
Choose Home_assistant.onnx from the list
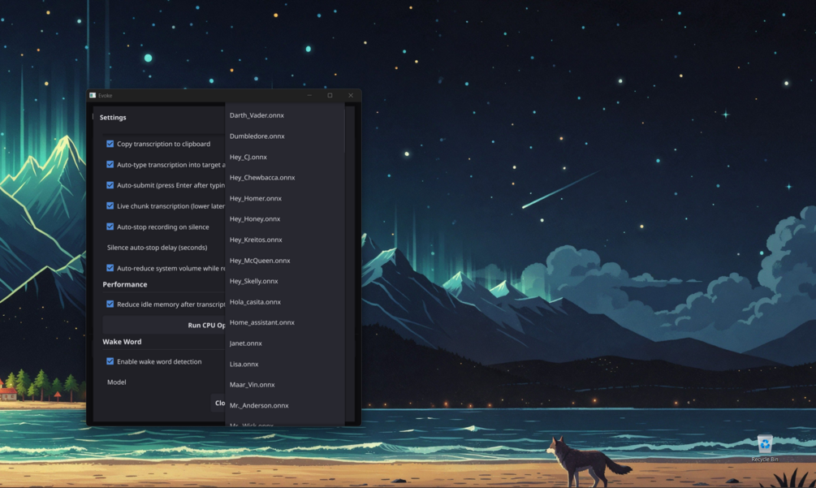pyautogui.click(x=285, y=322)
